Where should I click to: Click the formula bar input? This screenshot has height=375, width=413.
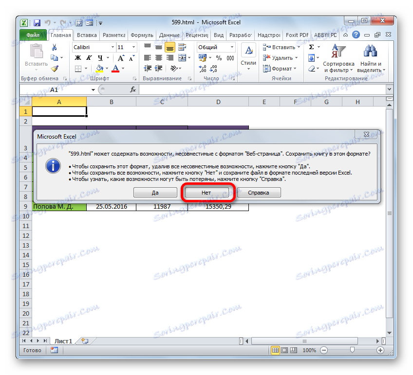263,89
